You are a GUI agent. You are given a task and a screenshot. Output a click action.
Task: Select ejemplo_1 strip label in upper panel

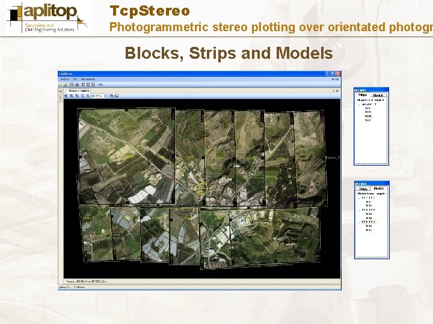click(369, 104)
